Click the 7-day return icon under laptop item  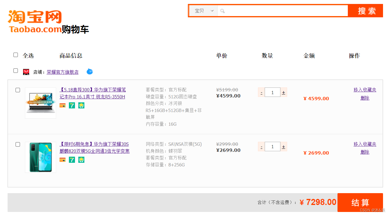click(72, 105)
